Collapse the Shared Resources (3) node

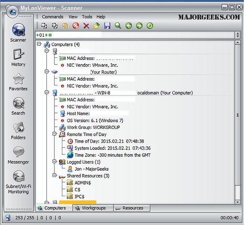coord(55,176)
